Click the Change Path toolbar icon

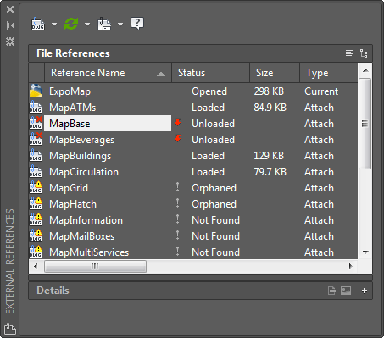click(x=104, y=24)
